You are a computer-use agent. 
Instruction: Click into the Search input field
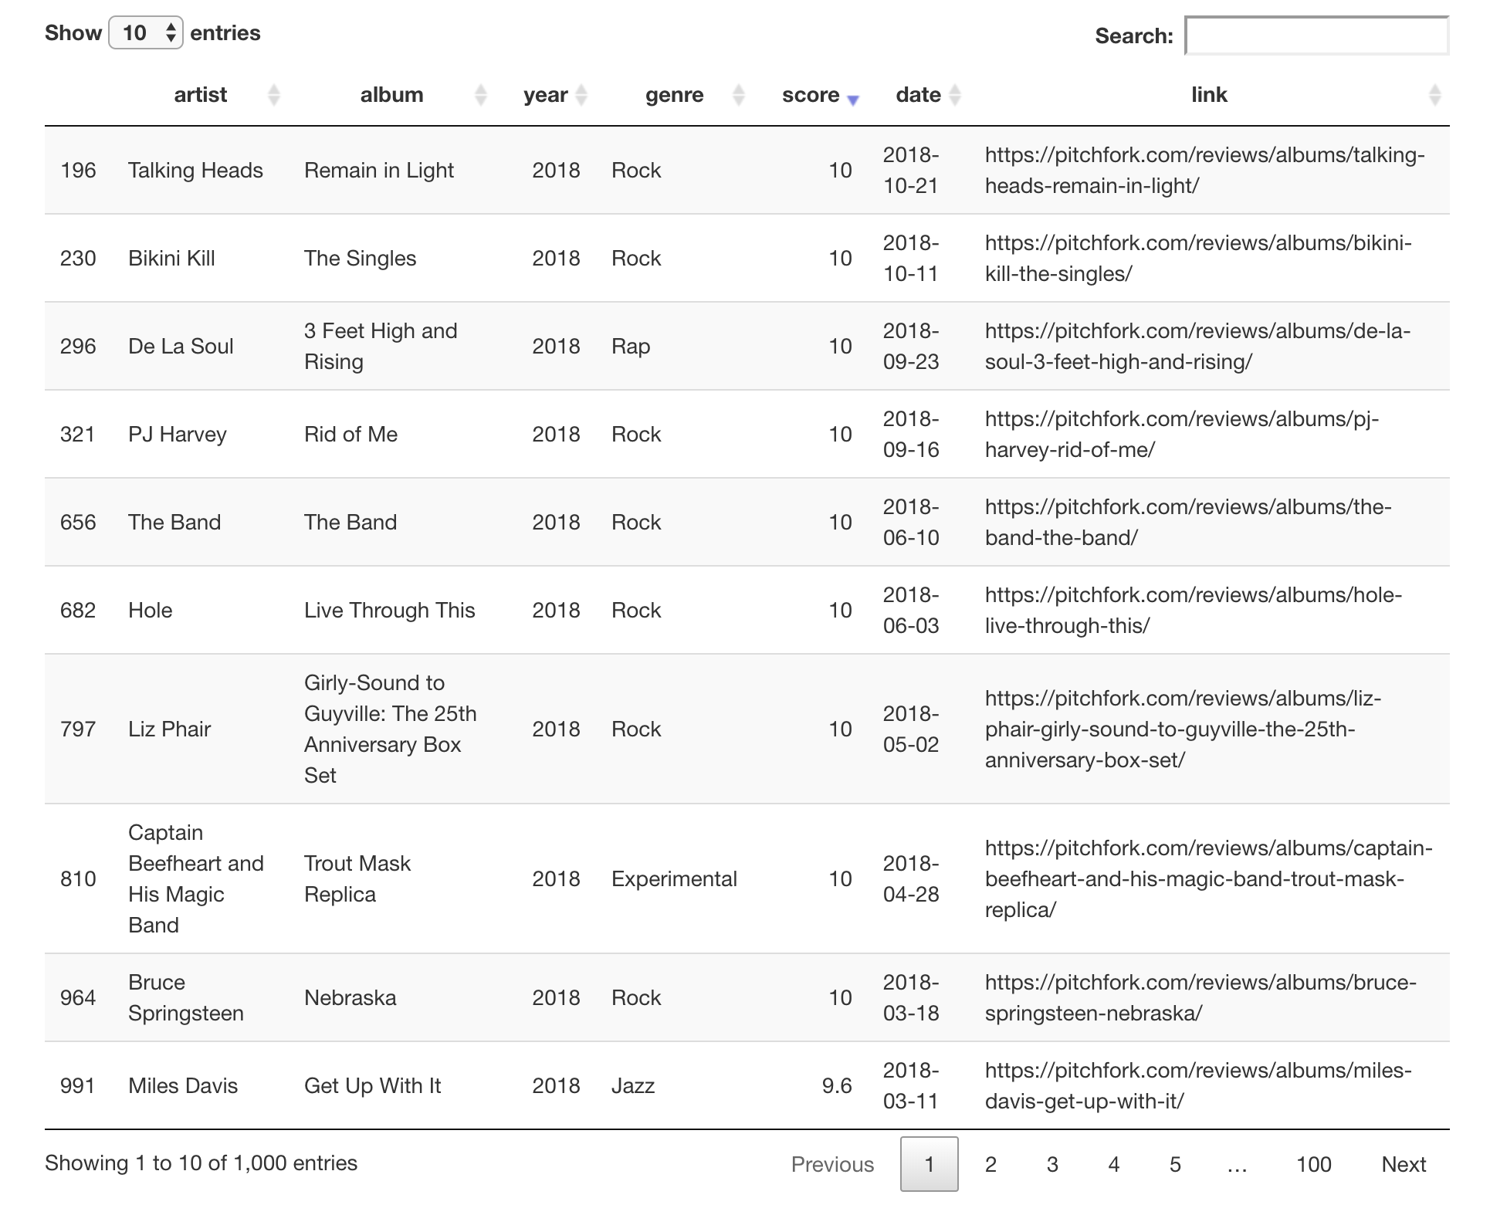coord(1316,36)
